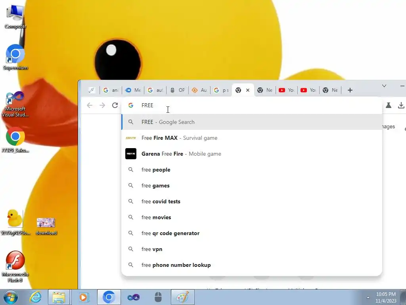The width and height of the screenshot is (406, 305).
Task: Click the Images link on the page
Action: (389, 127)
